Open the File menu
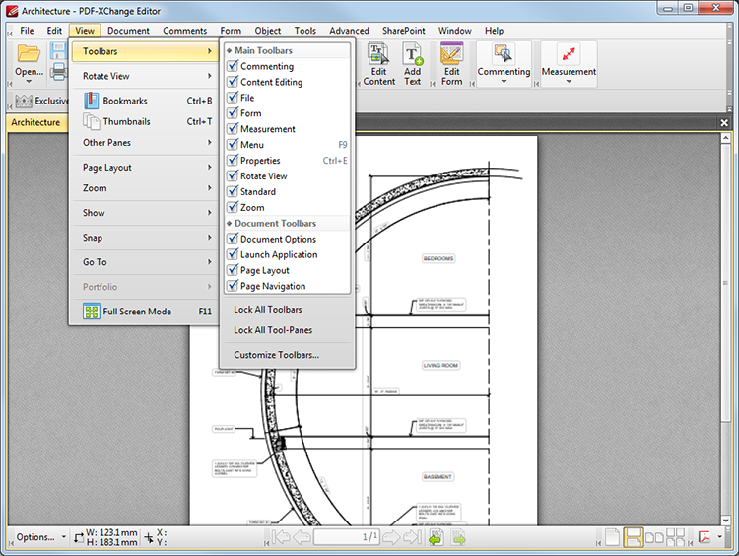 (x=27, y=31)
